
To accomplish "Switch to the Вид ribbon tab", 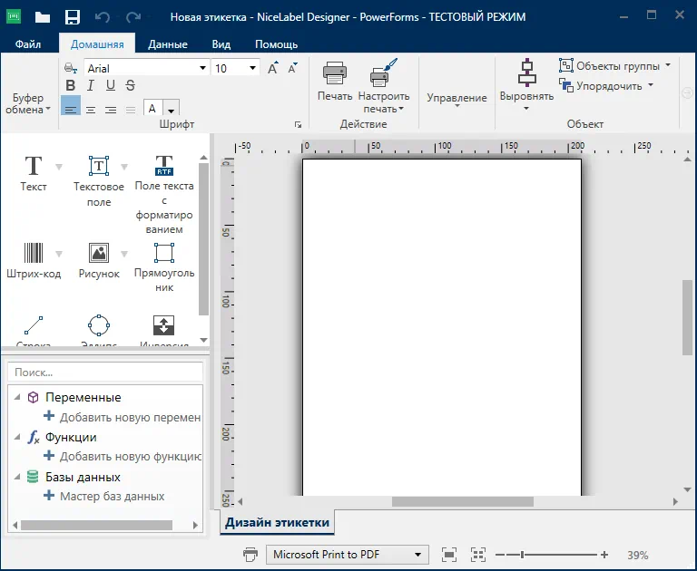I will pos(221,44).
